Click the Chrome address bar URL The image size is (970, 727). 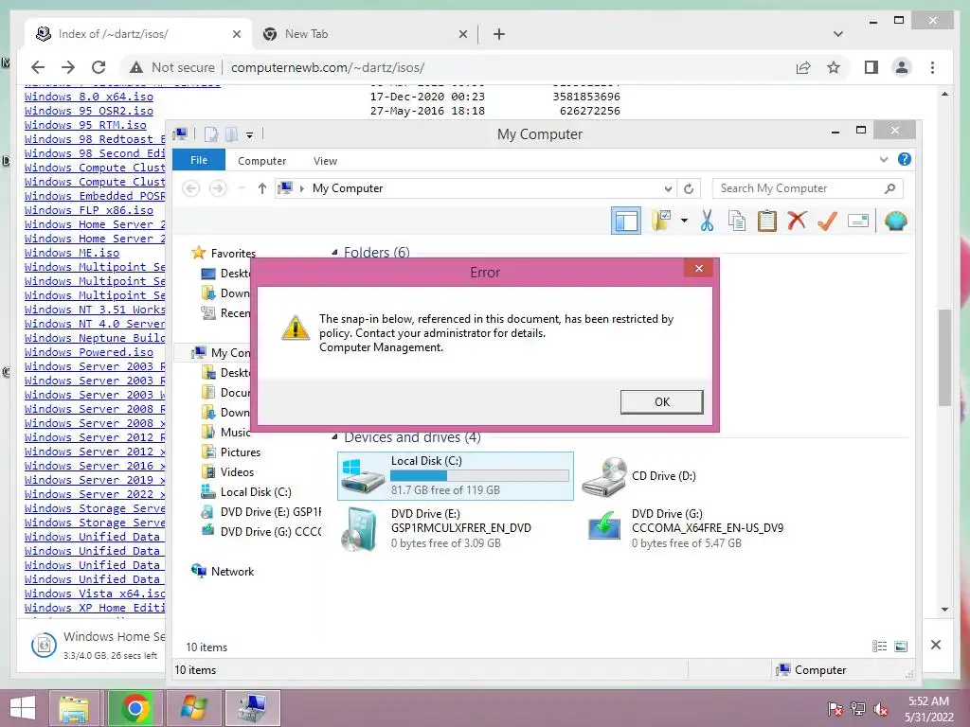pos(327,67)
